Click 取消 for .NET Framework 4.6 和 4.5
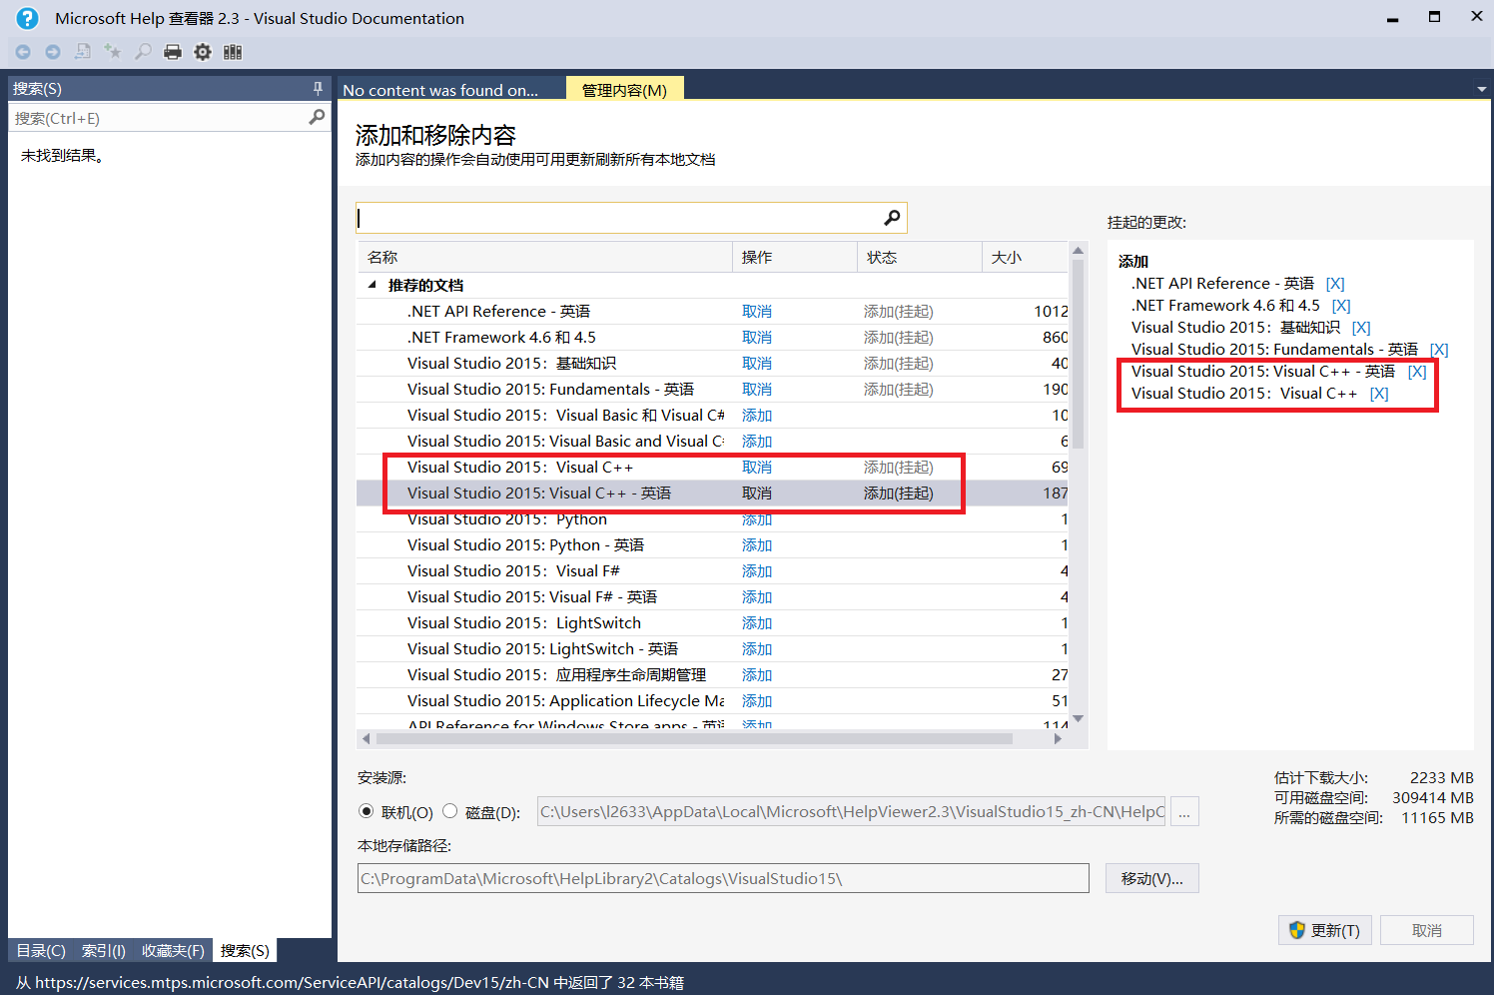The width and height of the screenshot is (1494, 995). click(757, 338)
